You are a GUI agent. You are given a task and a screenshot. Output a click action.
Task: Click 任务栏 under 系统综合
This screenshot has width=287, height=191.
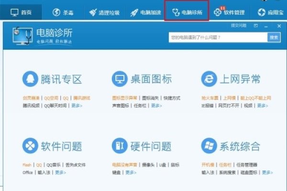click(225, 165)
